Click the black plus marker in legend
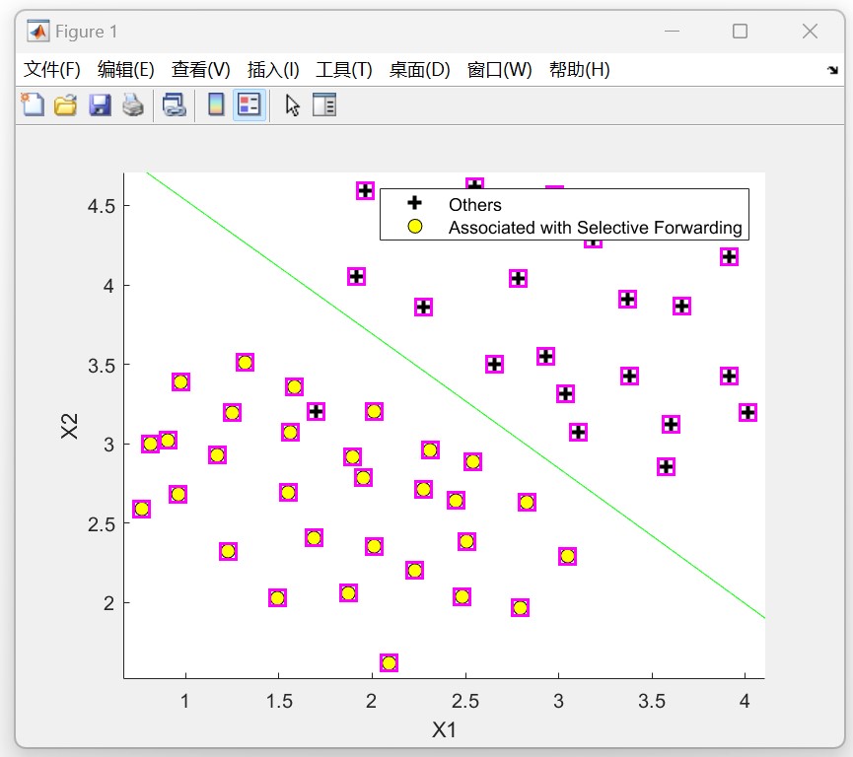The image size is (853, 757). pyautogui.click(x=414, y=203)
